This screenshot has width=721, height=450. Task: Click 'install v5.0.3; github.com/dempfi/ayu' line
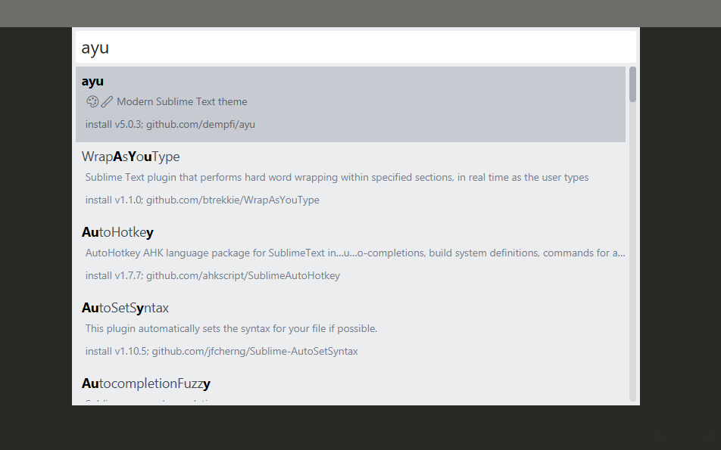(170, 125)
